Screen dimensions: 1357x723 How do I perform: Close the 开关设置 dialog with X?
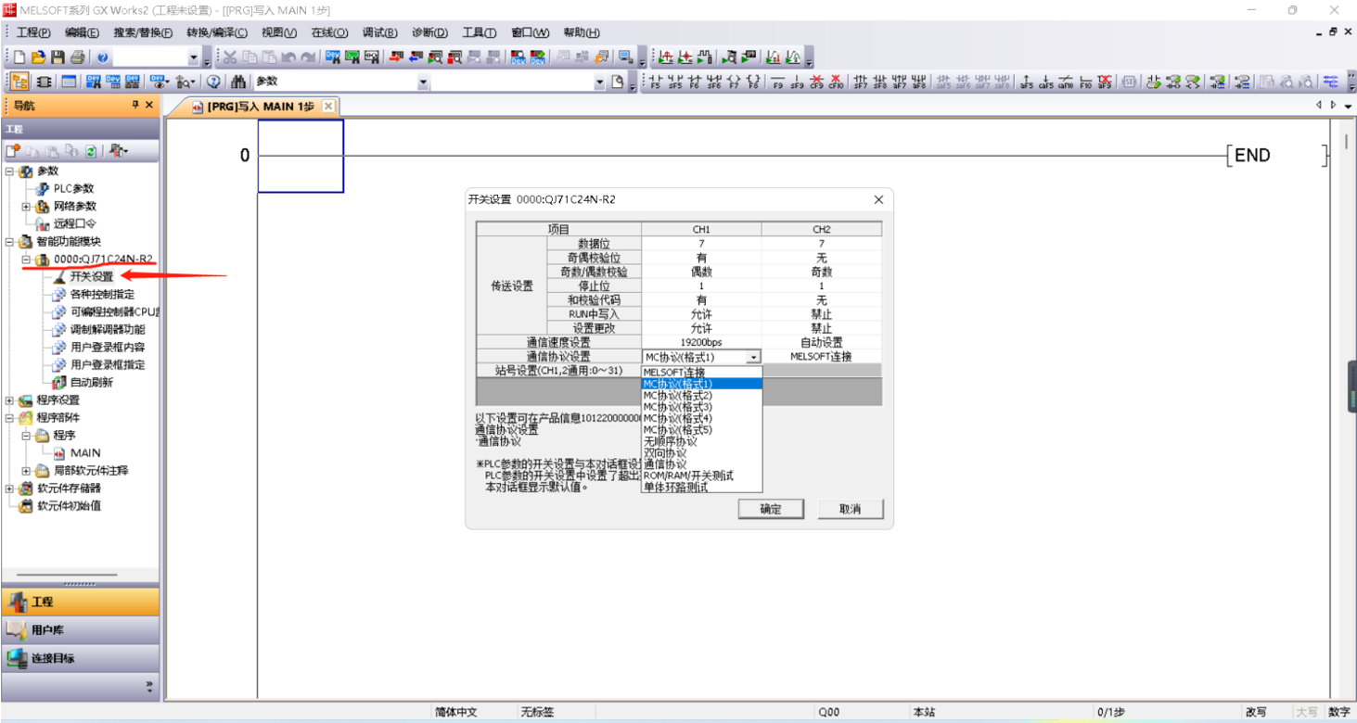(x=878, y=199)
